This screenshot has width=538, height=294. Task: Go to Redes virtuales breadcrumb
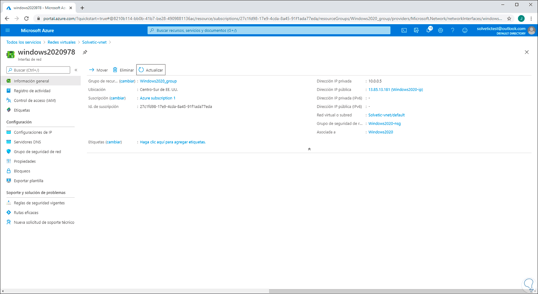(x=62, y=42)
